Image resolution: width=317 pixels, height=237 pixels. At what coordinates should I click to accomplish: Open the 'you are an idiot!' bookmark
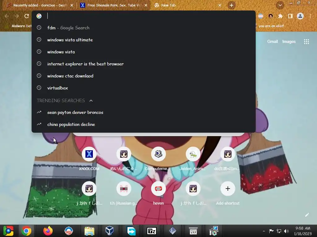271,26
